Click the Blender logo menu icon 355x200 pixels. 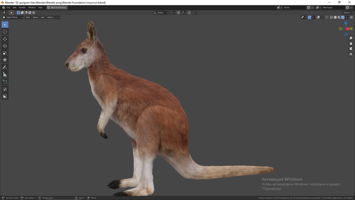point(3,7)
